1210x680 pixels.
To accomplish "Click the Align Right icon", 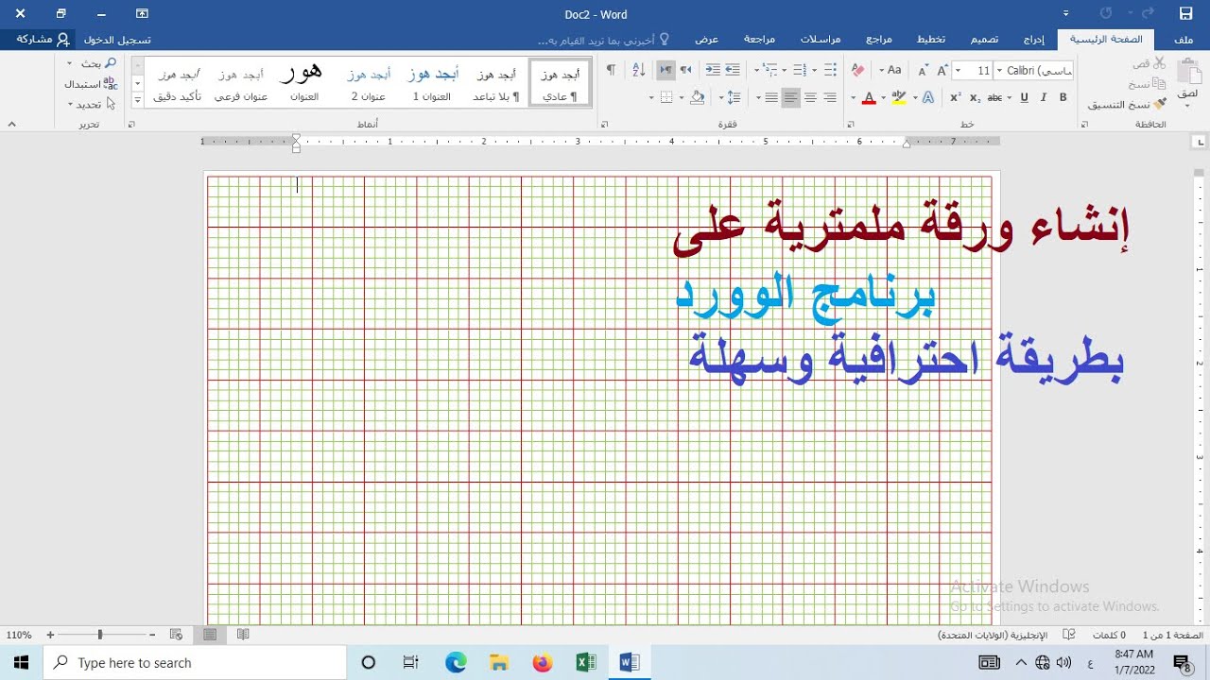I will point(830,97).
